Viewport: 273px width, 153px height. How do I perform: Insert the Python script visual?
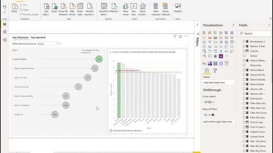click(x=227, y=51)
